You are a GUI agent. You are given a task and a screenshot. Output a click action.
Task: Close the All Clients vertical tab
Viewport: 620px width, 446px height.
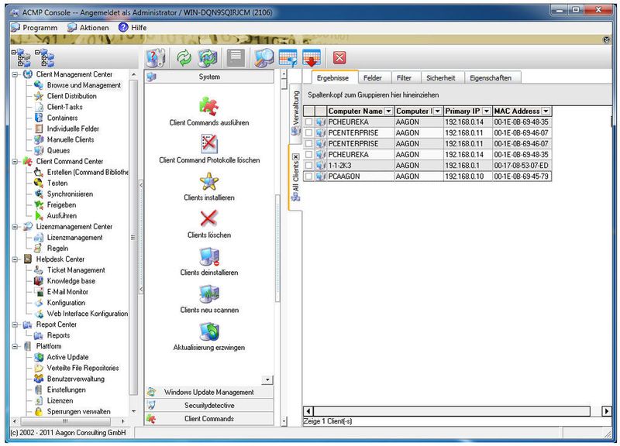pyautogui.click(x=295, y=157)
